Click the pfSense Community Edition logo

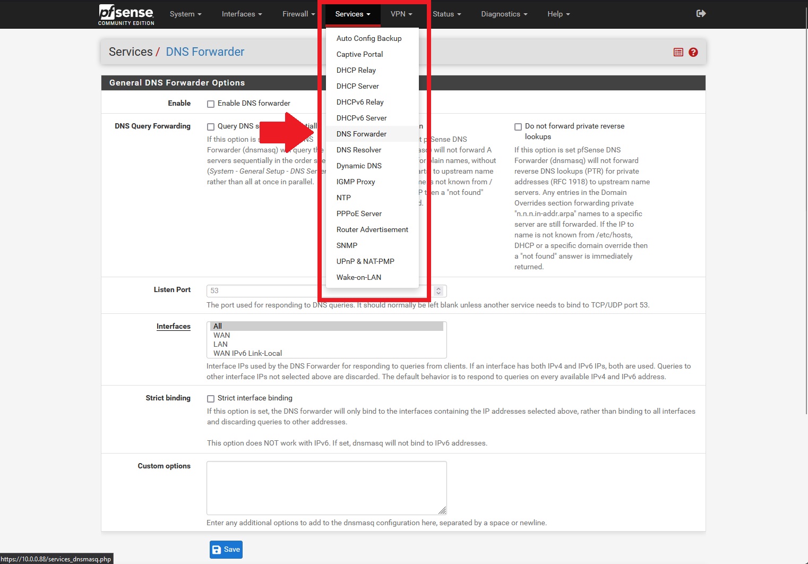click(126, 14)
